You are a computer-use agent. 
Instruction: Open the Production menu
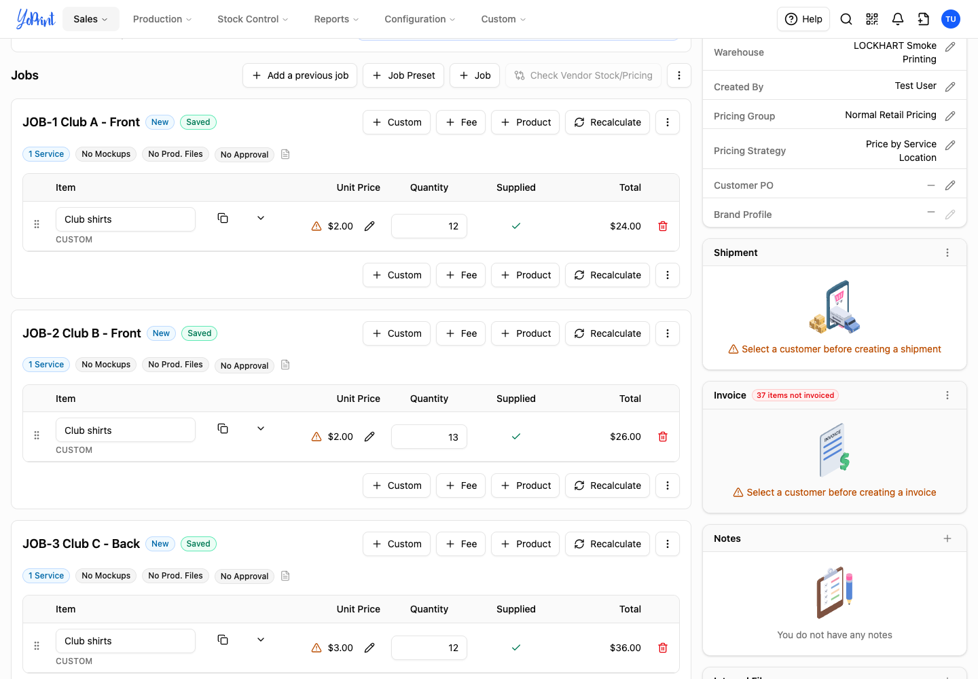coord(162,19)
